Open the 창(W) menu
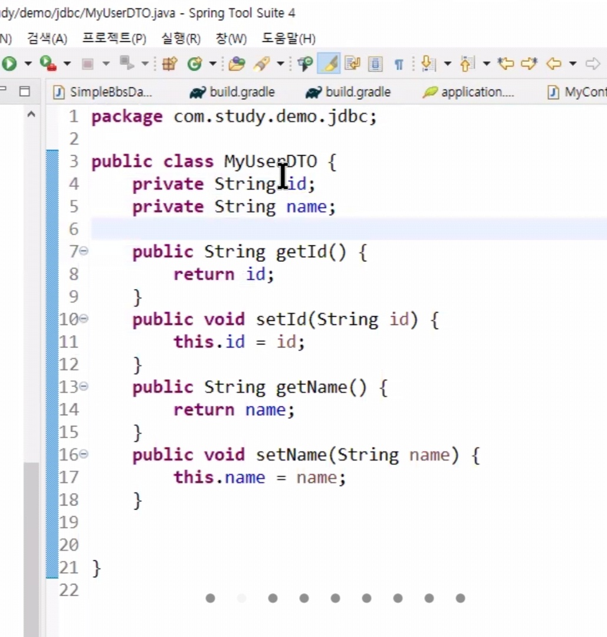The image size is (607, 637). coord(231,38)
